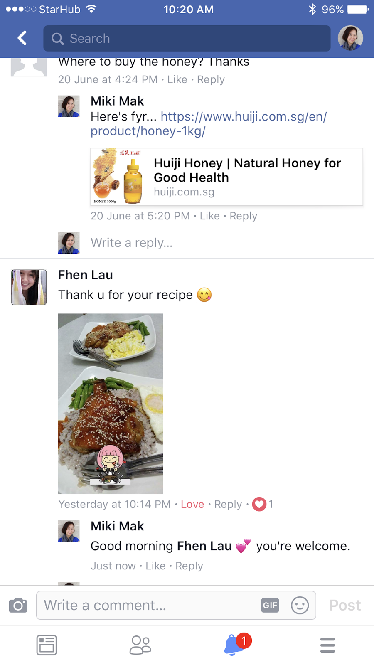
Task: Open the Huiji Honey link preview card
Action: click(x=227, y=177)
